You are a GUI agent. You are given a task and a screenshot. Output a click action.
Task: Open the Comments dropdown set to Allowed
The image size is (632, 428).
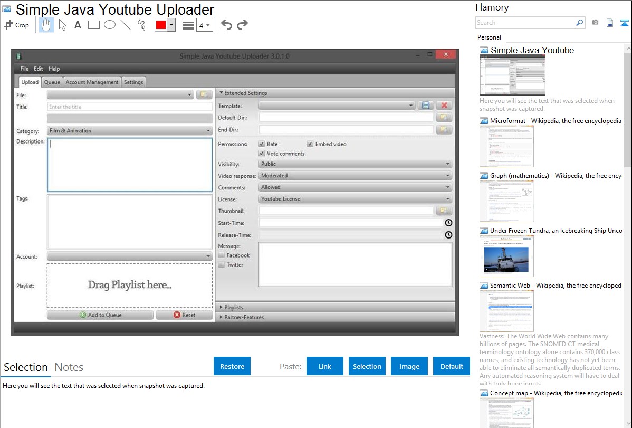[355, 187]
